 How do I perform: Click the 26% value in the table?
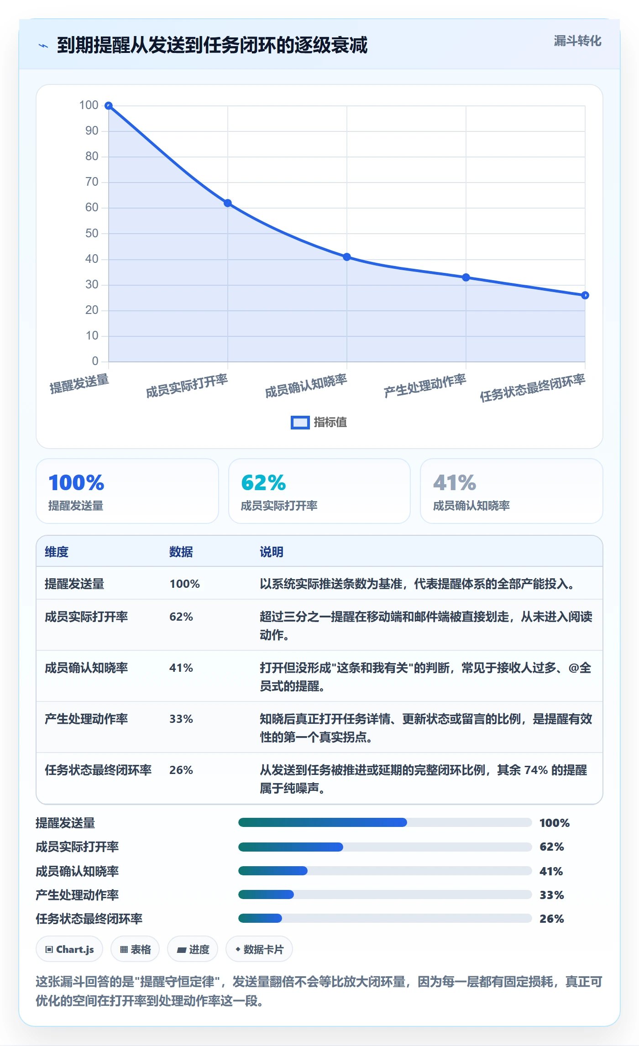(x=181, y=770)
